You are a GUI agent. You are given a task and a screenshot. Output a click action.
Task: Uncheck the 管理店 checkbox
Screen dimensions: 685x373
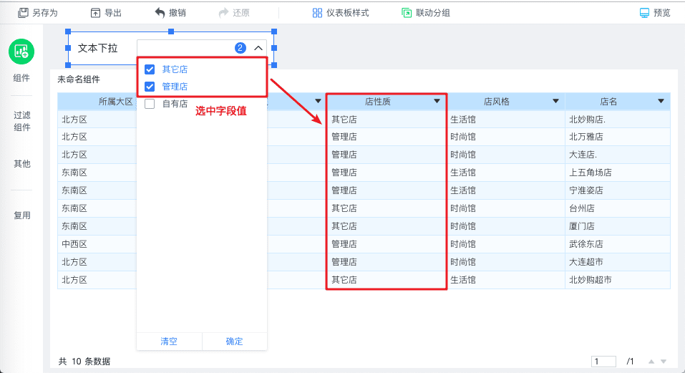150,87
